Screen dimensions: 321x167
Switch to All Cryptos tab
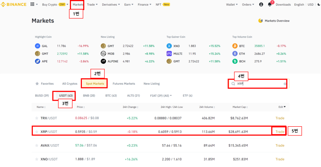click(x=70, y=83)
